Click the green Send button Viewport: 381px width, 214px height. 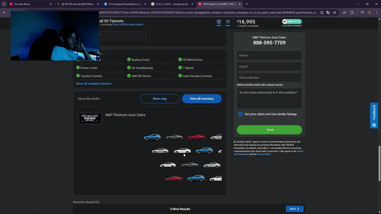(x=269, y=130)
